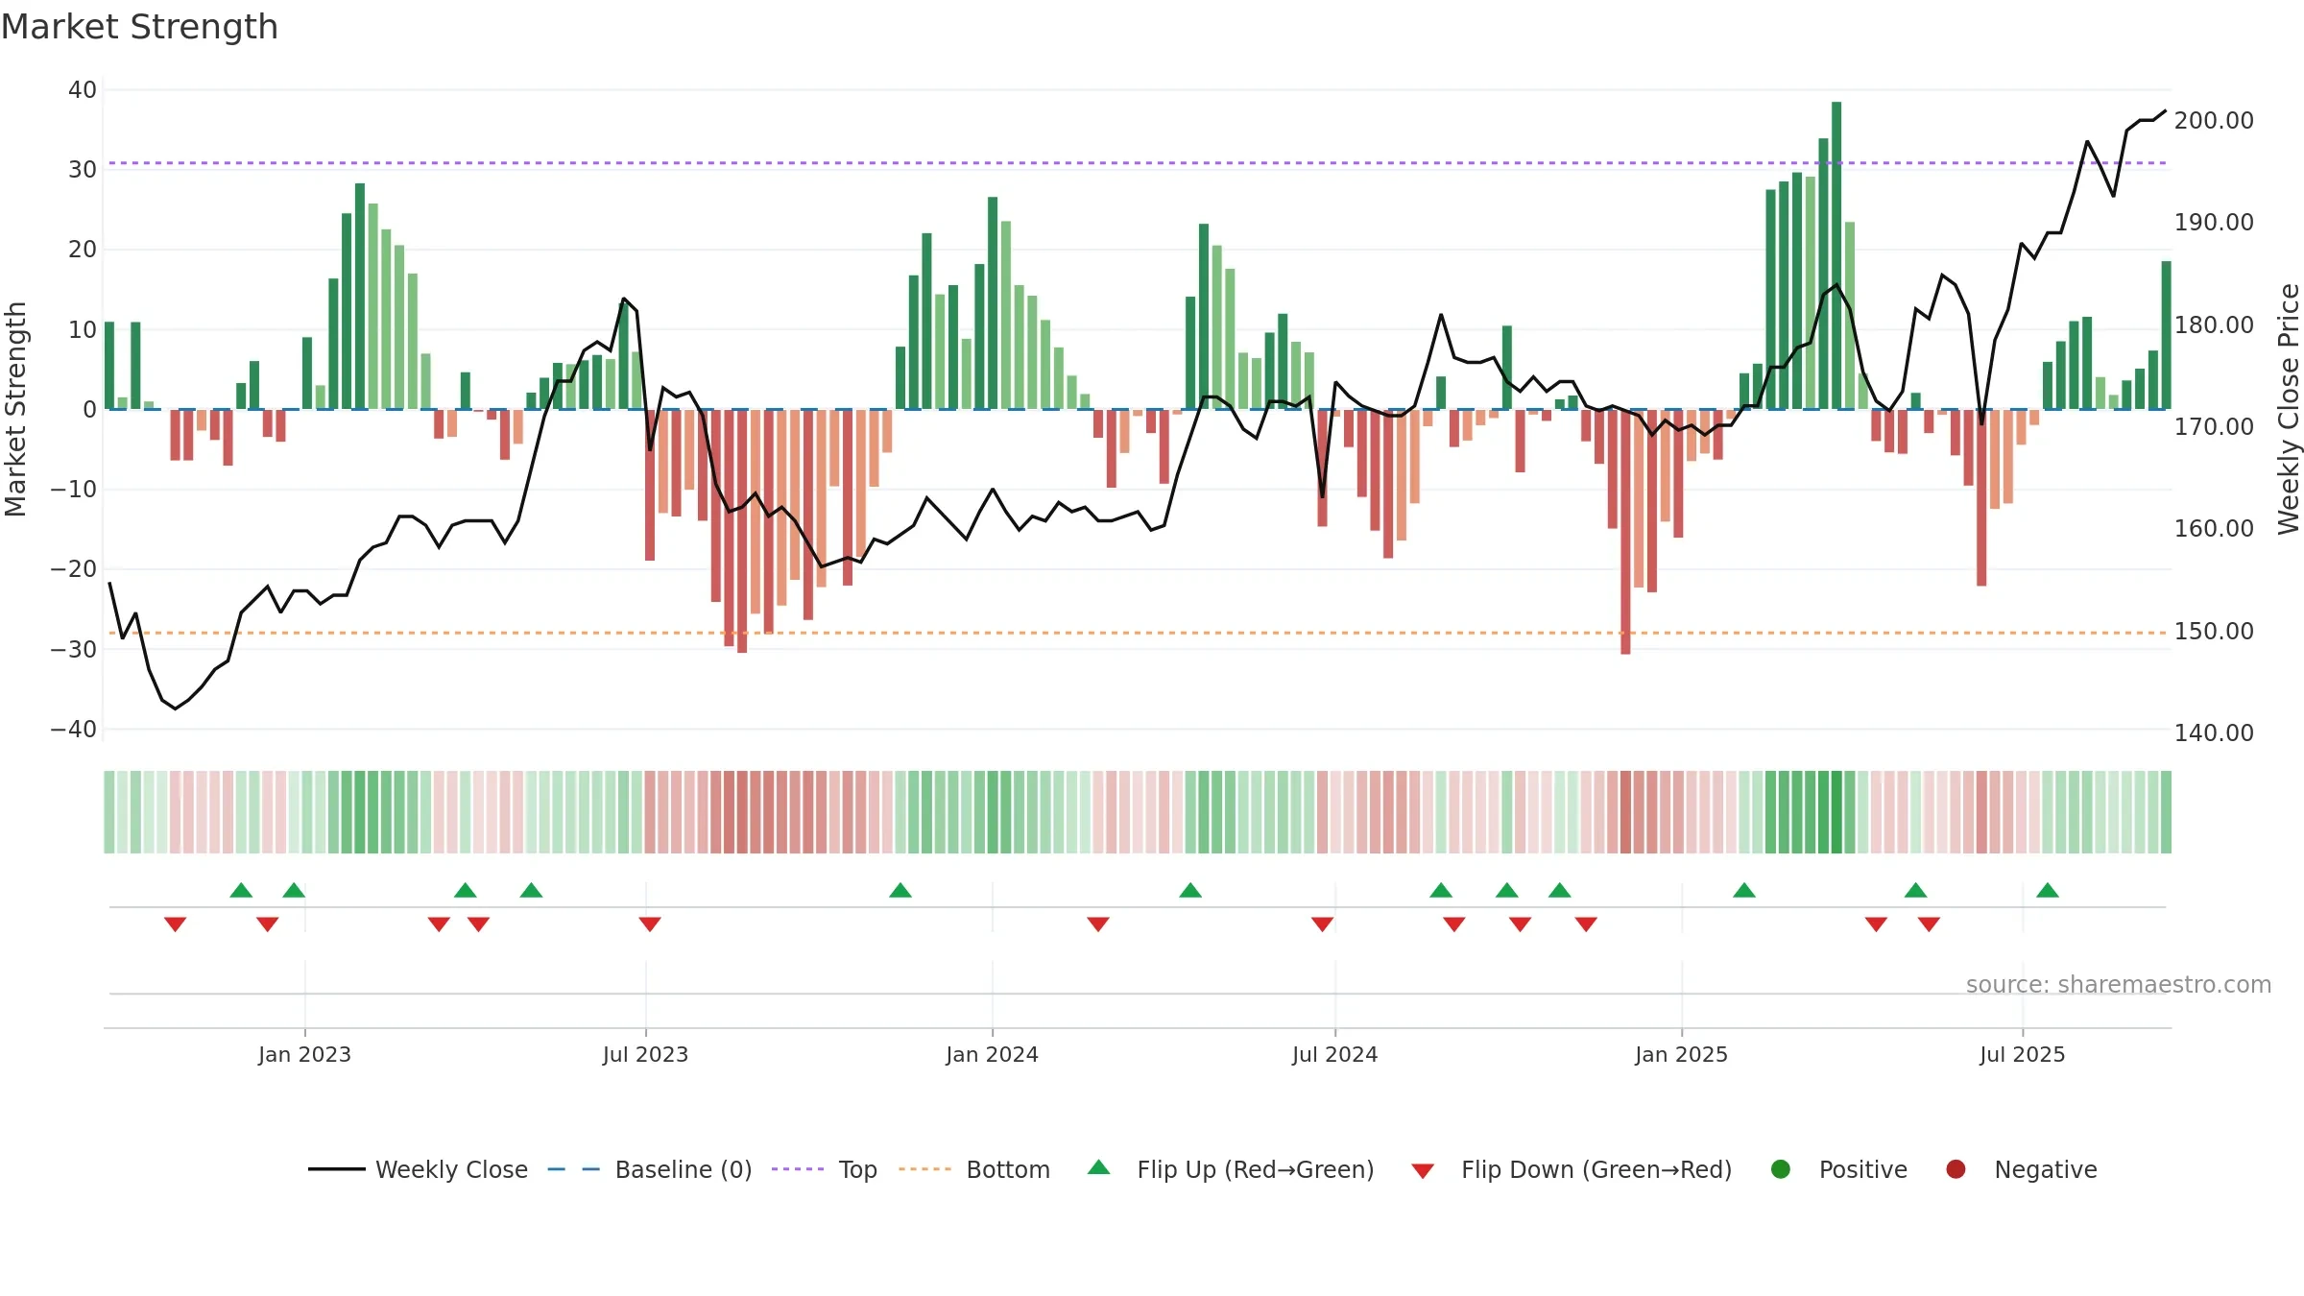Toggle the Baseline (0) legend entry
Image resolution: width=2304 pixels, height=1296 pixels.
coord(650,1169)
